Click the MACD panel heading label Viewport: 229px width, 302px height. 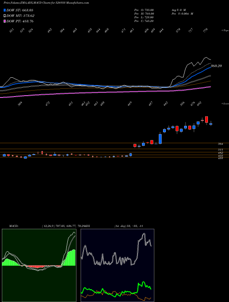click(13, 226)
